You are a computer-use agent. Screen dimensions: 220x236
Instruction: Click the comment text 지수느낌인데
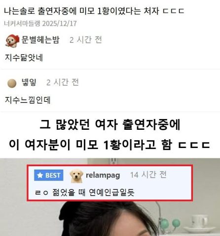[28, 100]
